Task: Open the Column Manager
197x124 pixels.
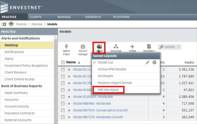Action: tap(83, 50)
